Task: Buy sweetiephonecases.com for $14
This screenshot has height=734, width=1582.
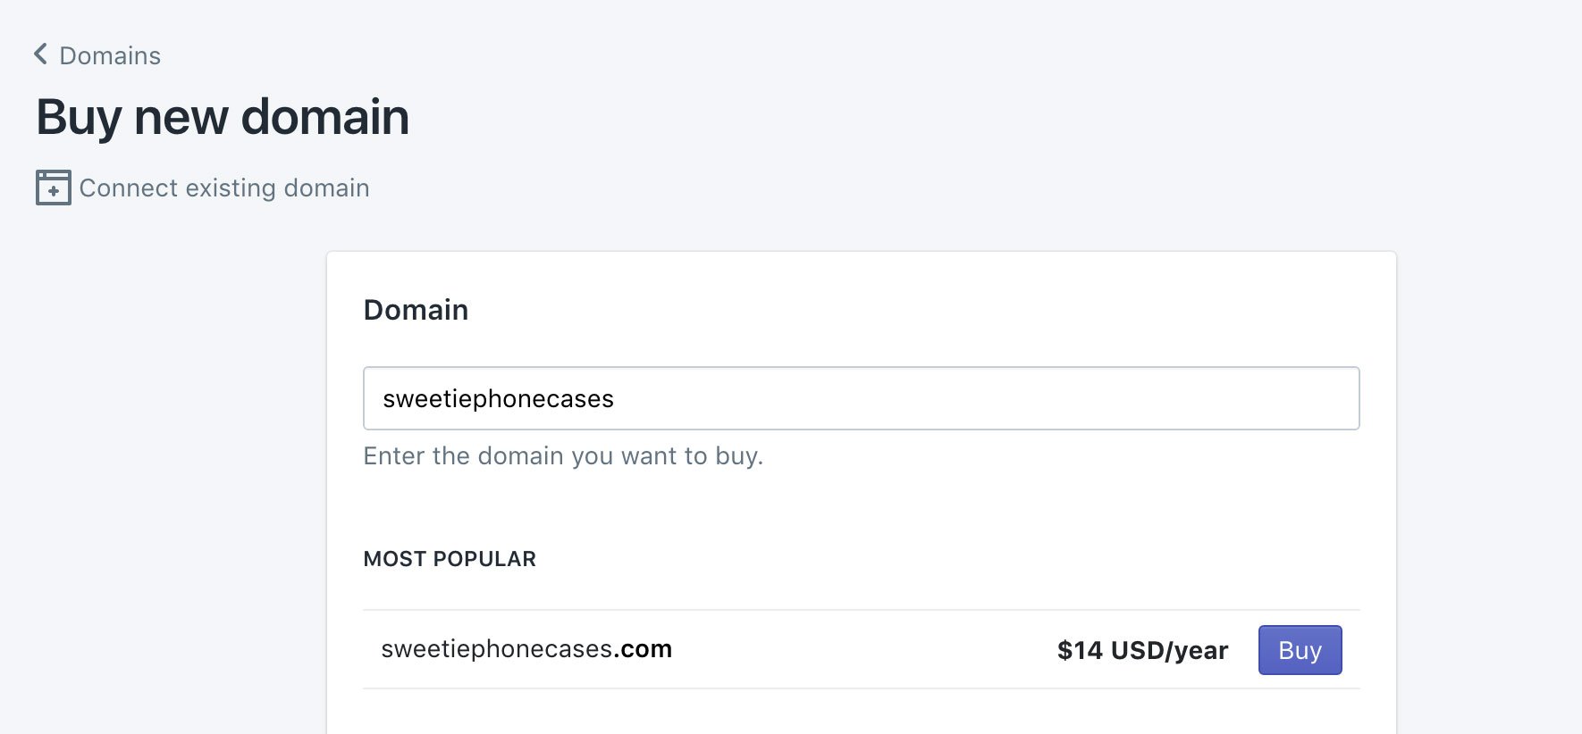Action: 1300,650
